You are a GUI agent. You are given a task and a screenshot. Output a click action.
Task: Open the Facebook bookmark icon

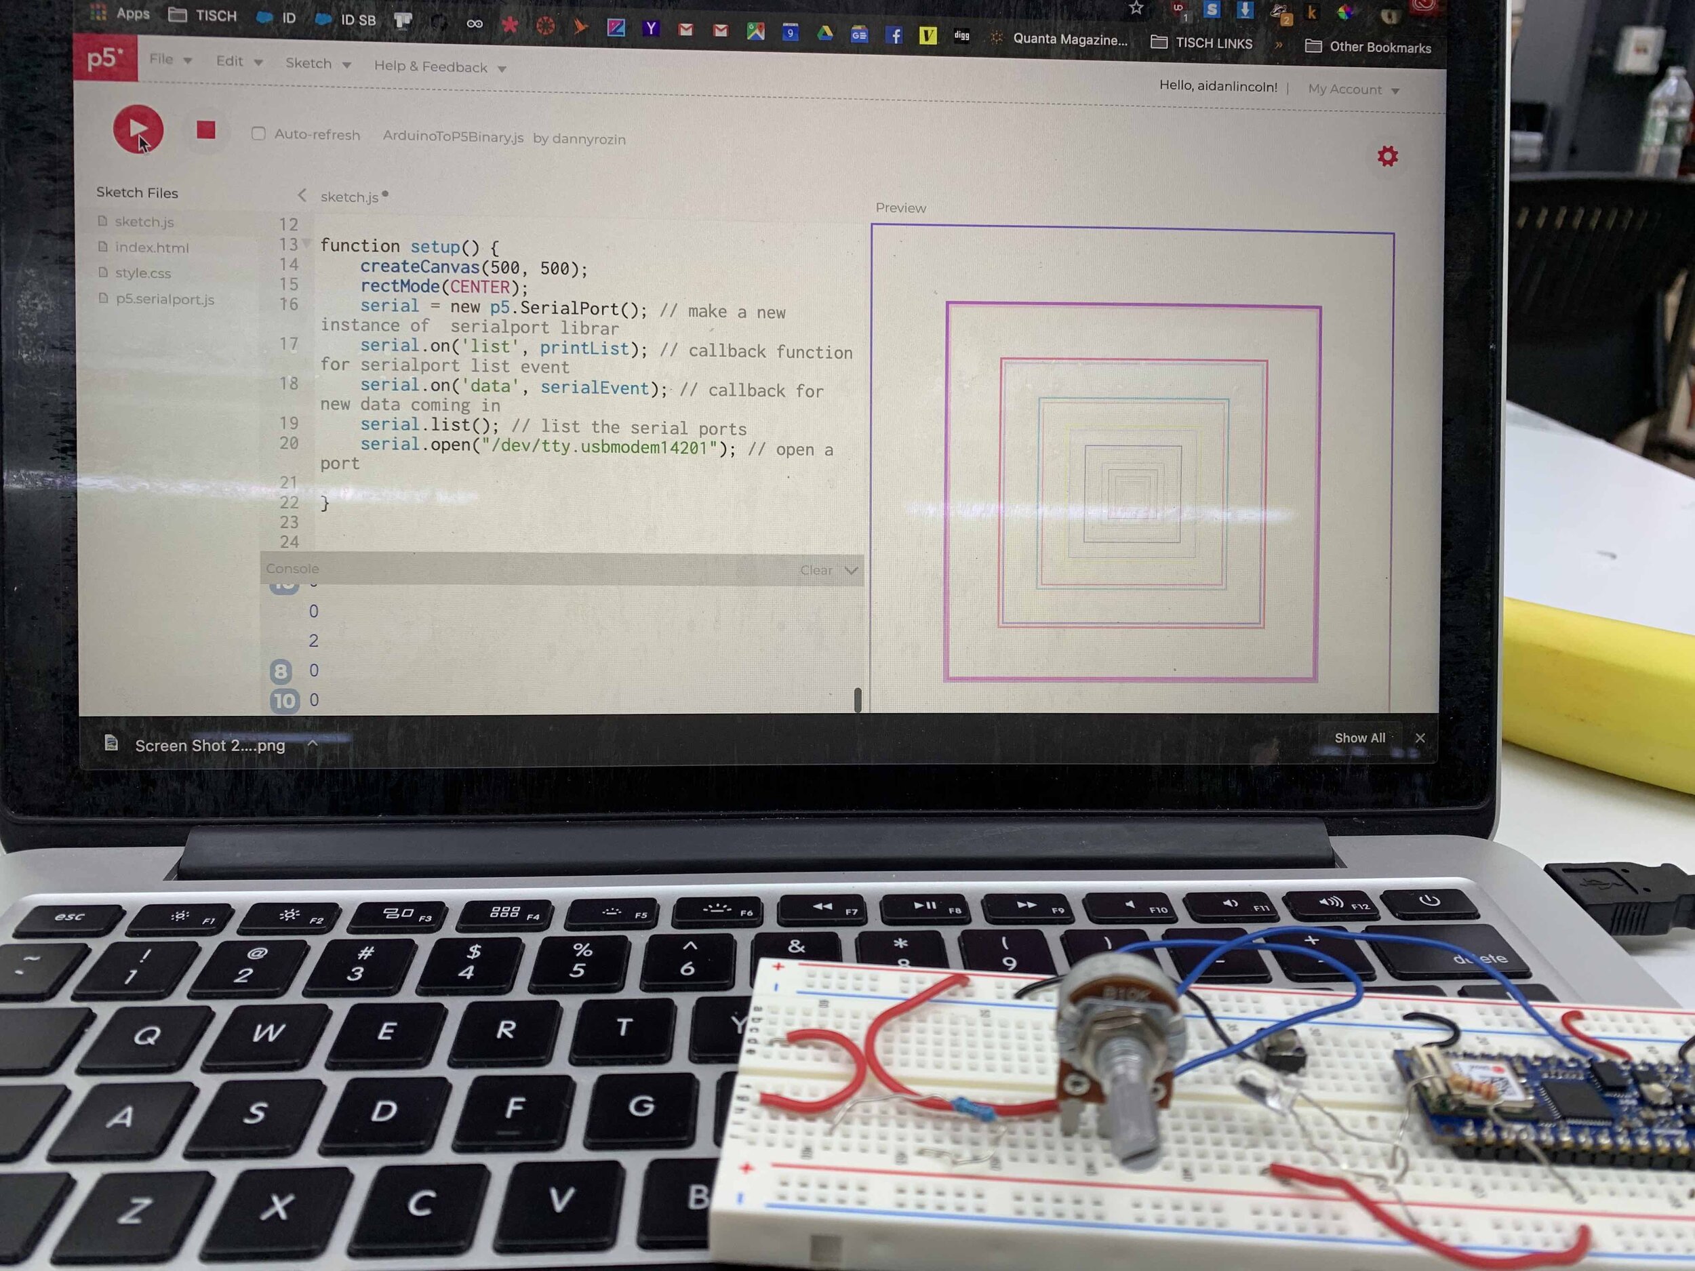pyautogui.click(x=894, y=35)
